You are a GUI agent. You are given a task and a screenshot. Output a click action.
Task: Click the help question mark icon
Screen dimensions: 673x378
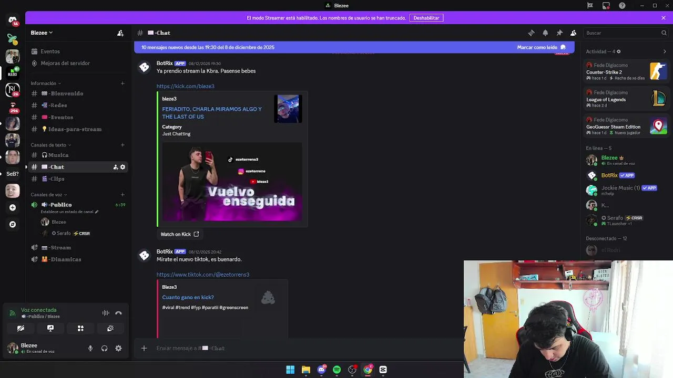tap(623, 6)
